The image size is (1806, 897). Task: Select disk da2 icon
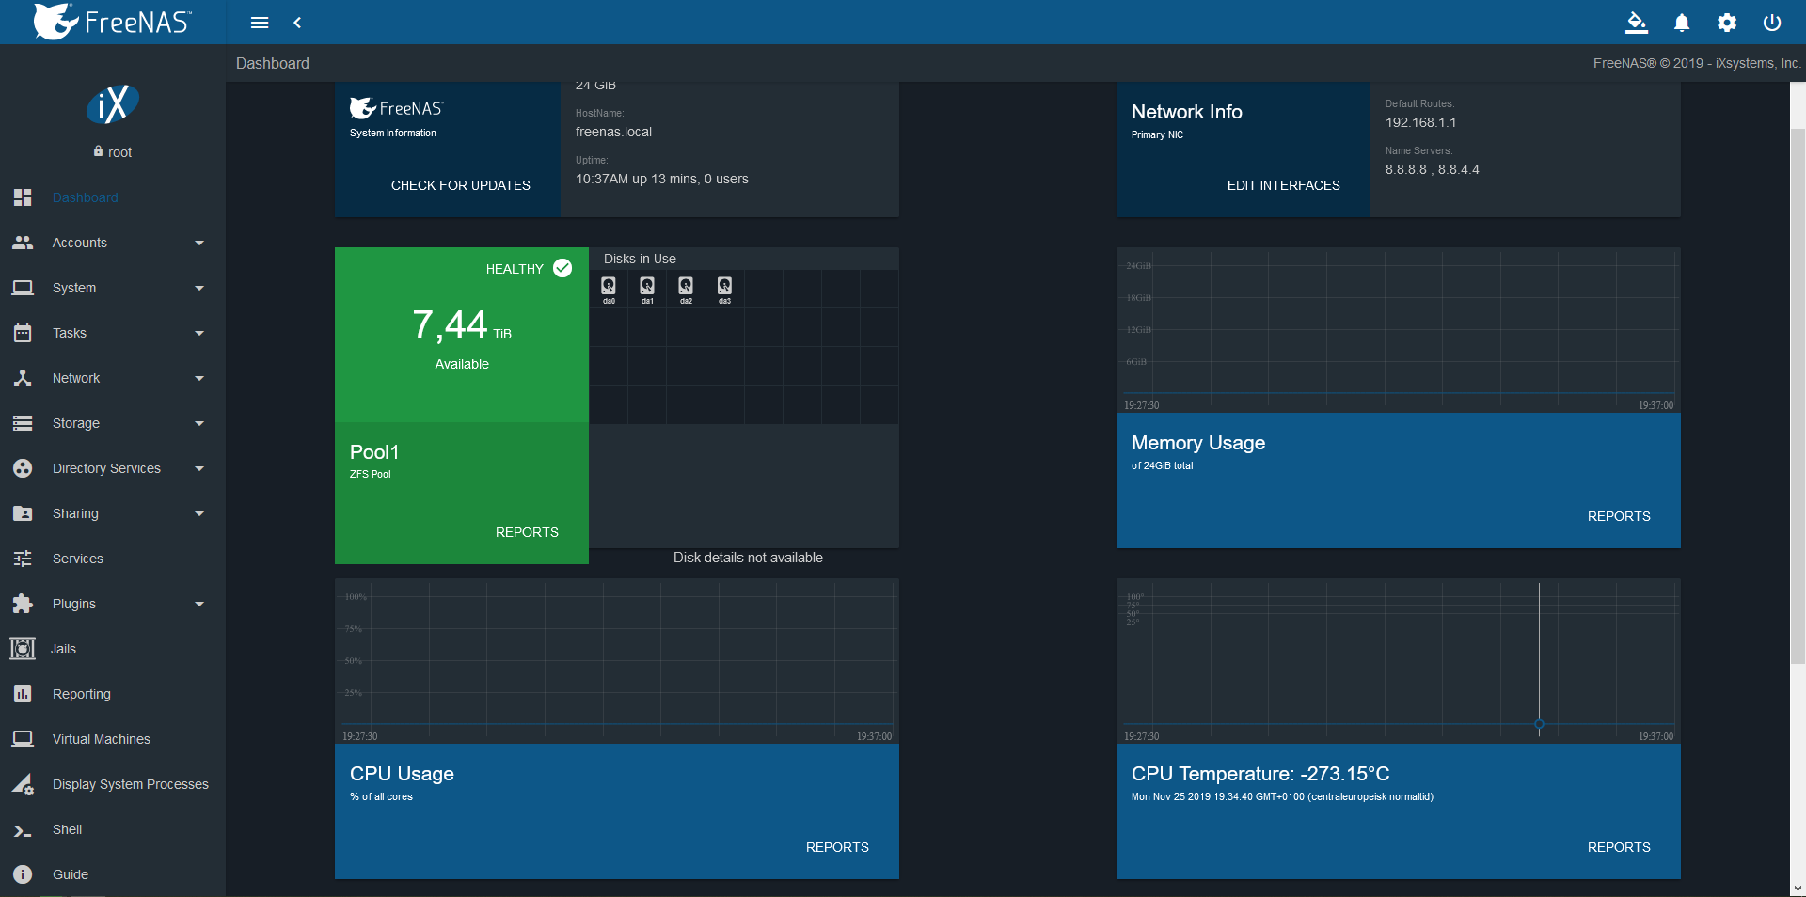pyautogui.click(x=686, y=286)
